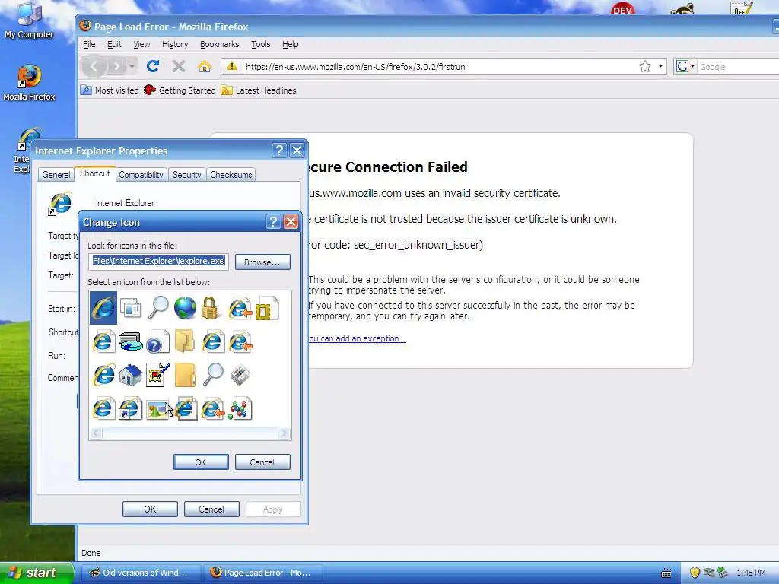The image size is (779, 584).
Task: Switch to the Compatibility tab
Action: tap(141, 175)
